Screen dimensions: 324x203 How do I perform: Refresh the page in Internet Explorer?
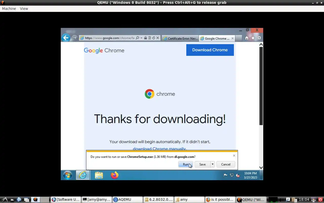click(153, 38)
